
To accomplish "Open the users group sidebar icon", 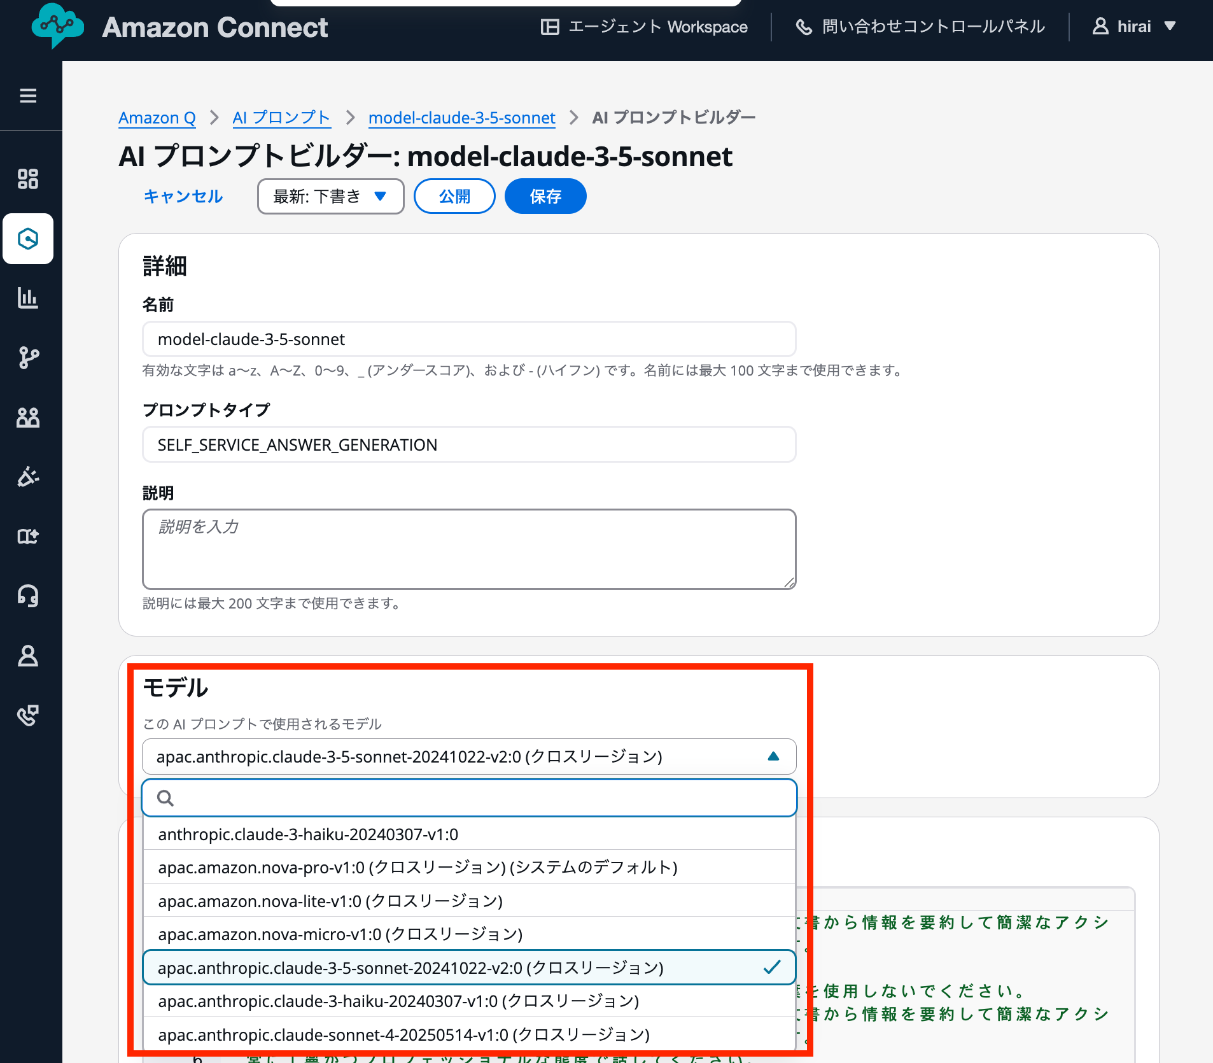I will pyautogui.click(x=28, y=418).
